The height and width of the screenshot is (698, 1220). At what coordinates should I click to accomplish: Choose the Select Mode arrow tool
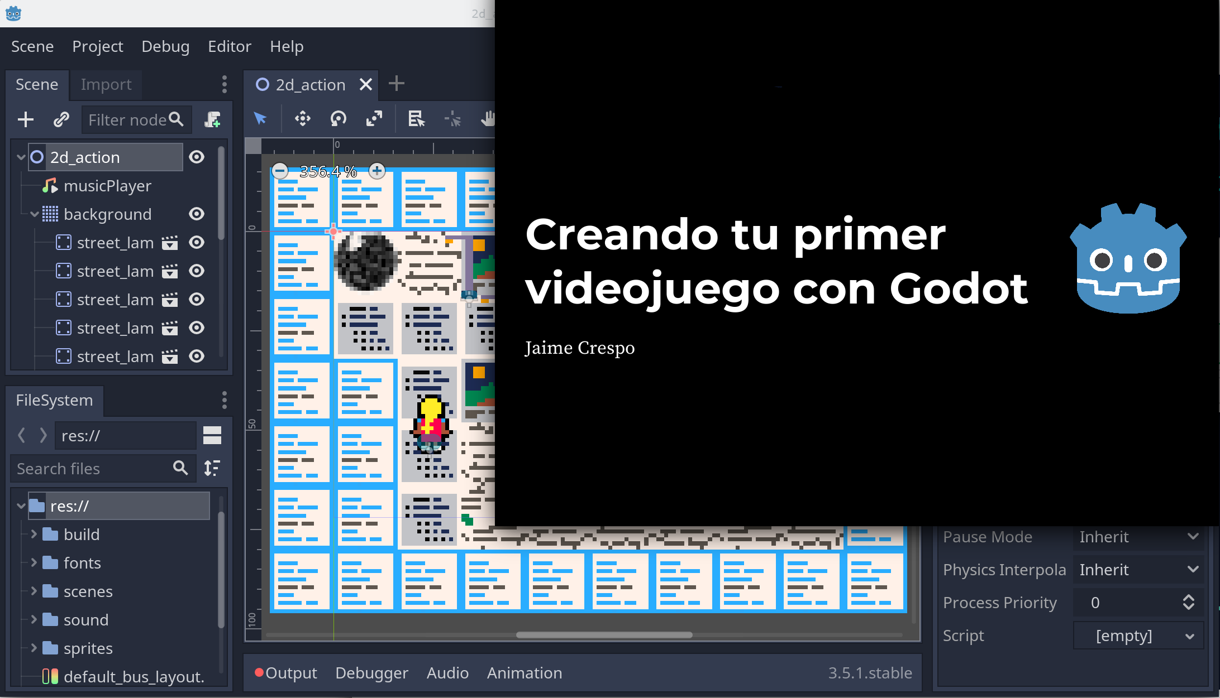tap(260, 119)
